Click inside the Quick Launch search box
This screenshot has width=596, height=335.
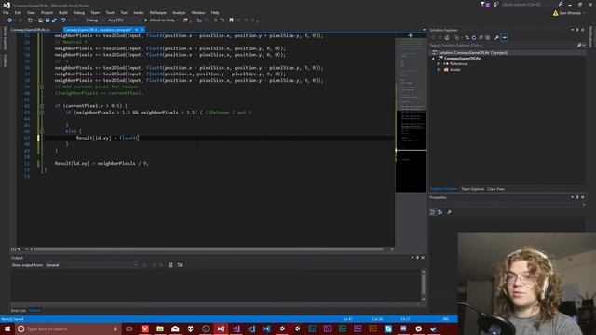coord(530,4)
